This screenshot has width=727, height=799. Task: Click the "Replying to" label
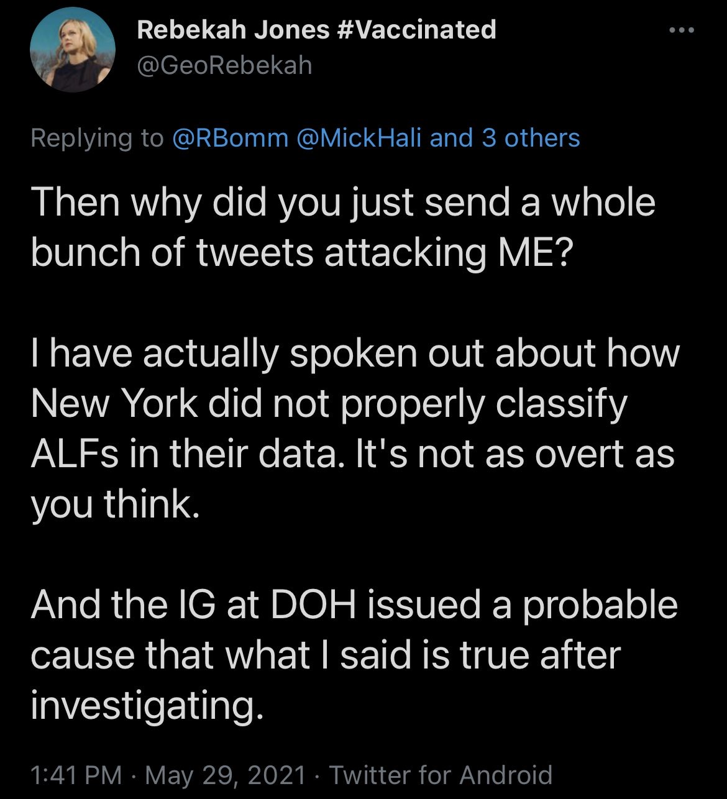(x=96, y=137)
